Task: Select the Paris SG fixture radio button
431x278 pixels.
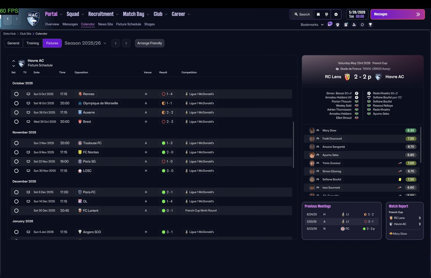Action: tap(16, 161)
